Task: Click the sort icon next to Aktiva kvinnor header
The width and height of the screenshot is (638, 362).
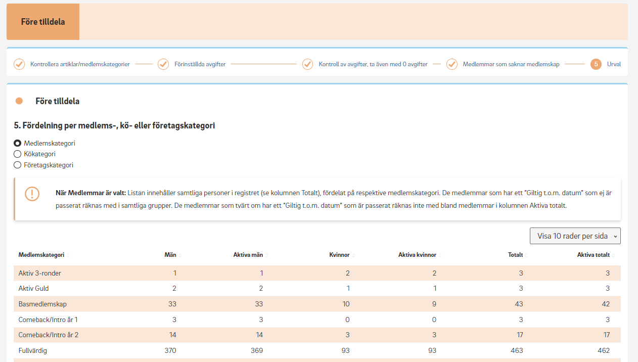Action: (x=440, y=255)
